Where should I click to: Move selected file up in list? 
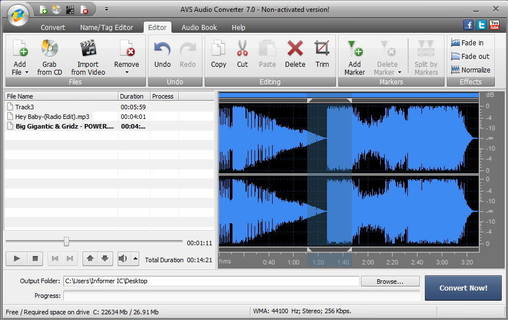point(91,258)
